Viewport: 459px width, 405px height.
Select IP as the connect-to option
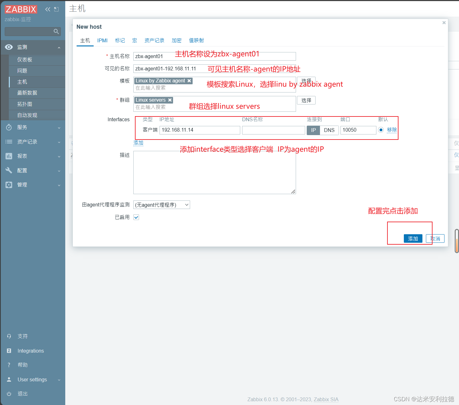click(x=313, y=130)
